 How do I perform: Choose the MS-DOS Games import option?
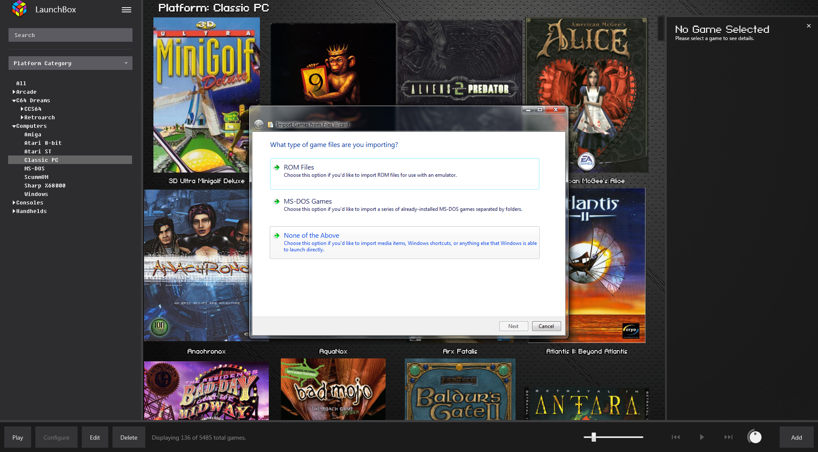tap(404, 208)
